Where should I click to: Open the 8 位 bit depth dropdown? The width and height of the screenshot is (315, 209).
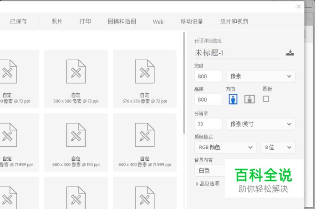pyautogui.click(x=278, y=148)
